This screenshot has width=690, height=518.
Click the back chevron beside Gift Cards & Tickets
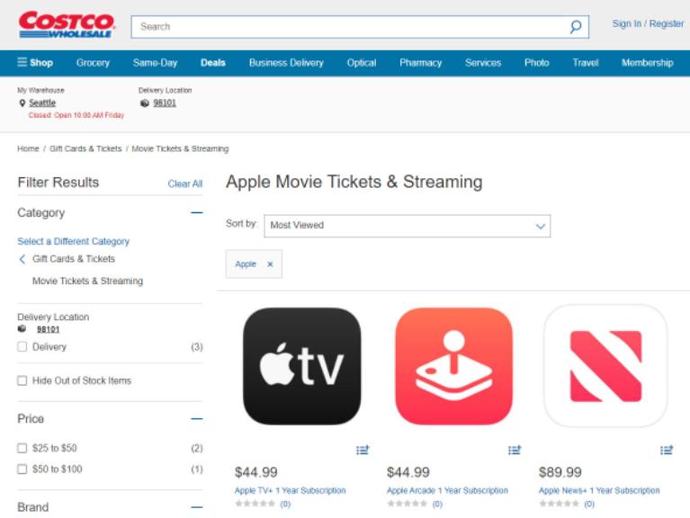[x=22, y=259]
